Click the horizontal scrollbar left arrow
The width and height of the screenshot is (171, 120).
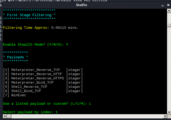pyautogui.click(x=5, y=116)
